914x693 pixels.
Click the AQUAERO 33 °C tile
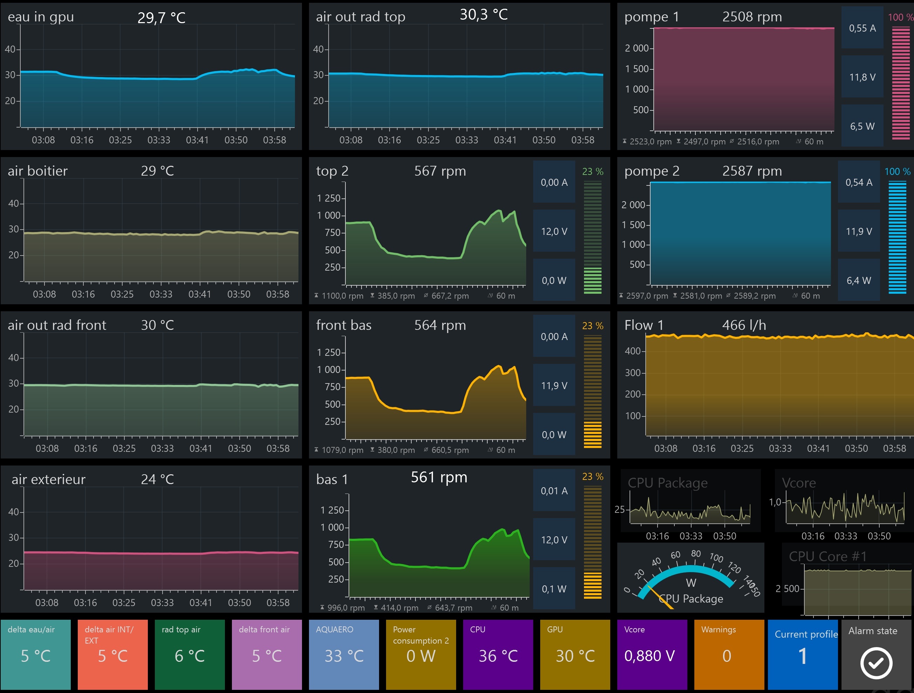click(x=344, y=654)
